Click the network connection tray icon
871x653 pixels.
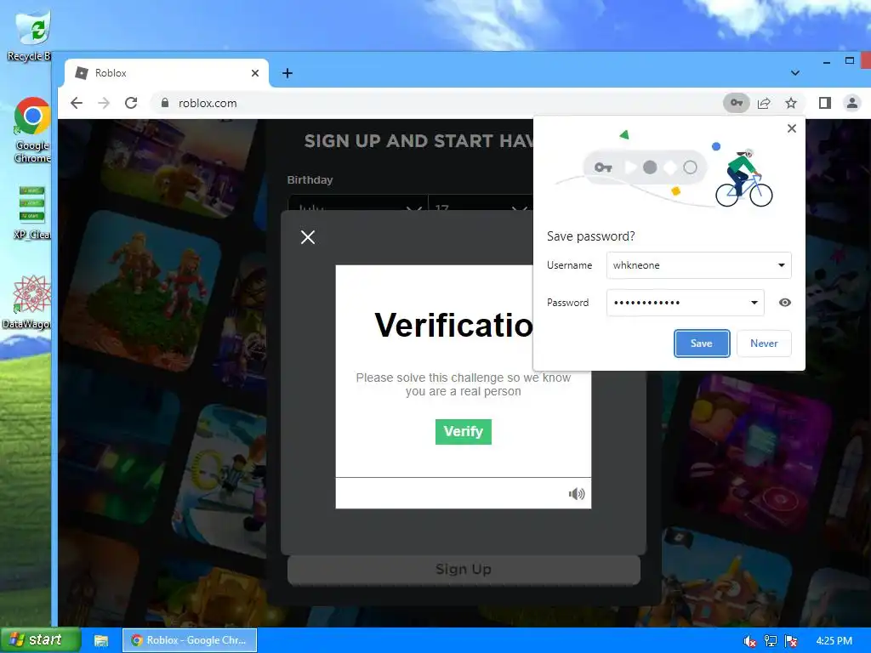(x=771, y=641)
